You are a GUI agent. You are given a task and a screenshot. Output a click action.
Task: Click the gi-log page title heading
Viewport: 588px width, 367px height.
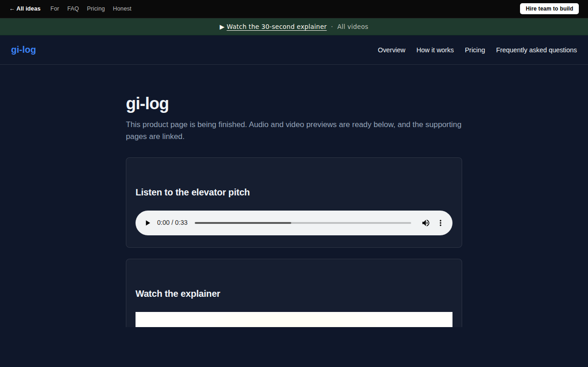click(x=147, y=104)
